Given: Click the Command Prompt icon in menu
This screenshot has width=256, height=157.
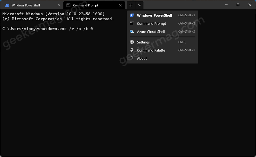Looking at the screenshot, I should tap(132, 23).
